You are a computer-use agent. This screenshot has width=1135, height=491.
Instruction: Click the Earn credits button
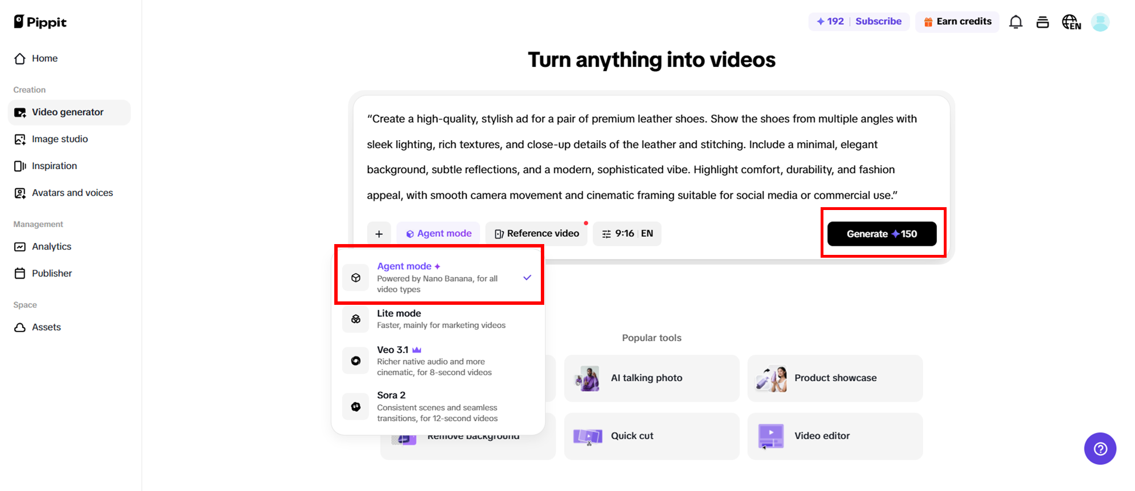tap(957, 22)
